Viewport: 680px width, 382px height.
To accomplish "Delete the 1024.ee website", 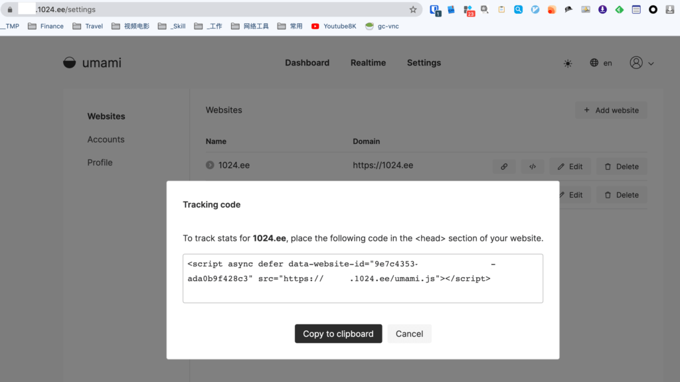I will [x=622, y=166].
